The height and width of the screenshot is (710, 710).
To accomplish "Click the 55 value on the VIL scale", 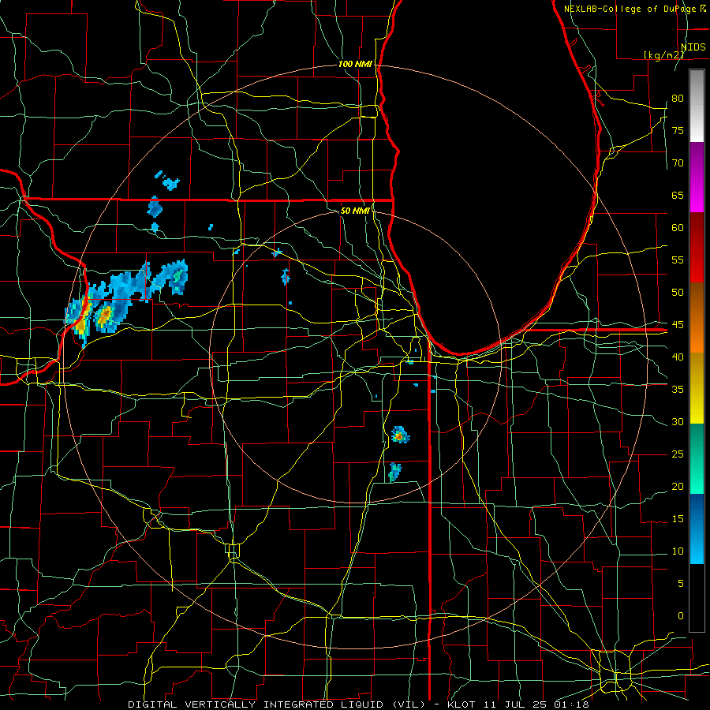I will tap(678, 260).
